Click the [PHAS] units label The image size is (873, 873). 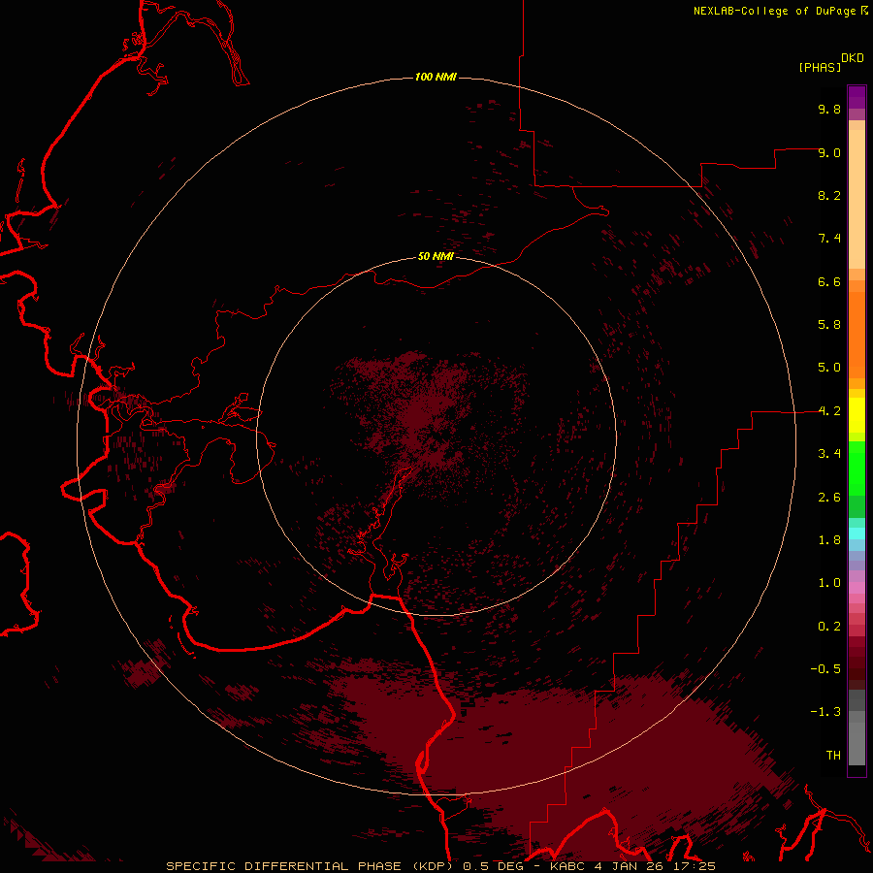coord(820,68)
